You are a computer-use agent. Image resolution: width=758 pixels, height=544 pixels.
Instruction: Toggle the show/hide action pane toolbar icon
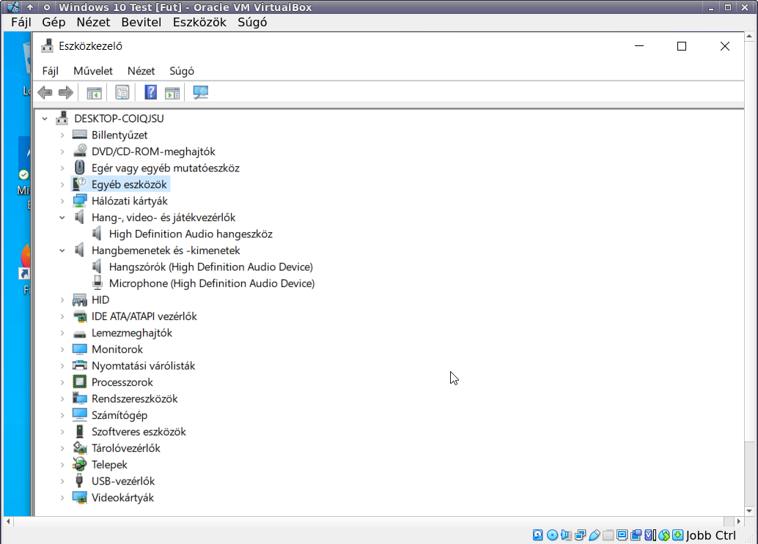point(172,92)
